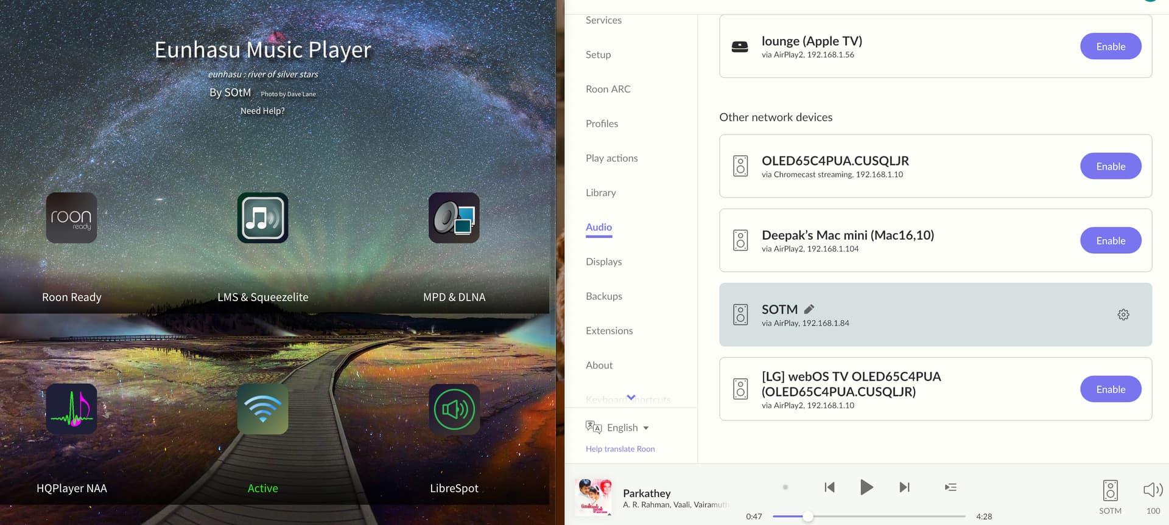Click the Help translate Roon link
1169x525 pixels.
tap(620, 449)
